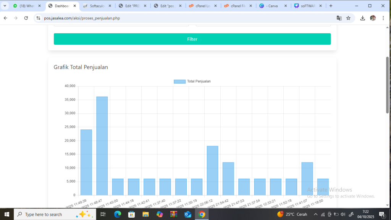The height and width of the screenshot is (220, 391).
Task: Open the Google Translate icon in address bar
Action: [x=339, y=18]
